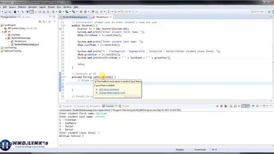
Task: Click the warning marker on line 17 gutter
Action: [x=60, y=29]
